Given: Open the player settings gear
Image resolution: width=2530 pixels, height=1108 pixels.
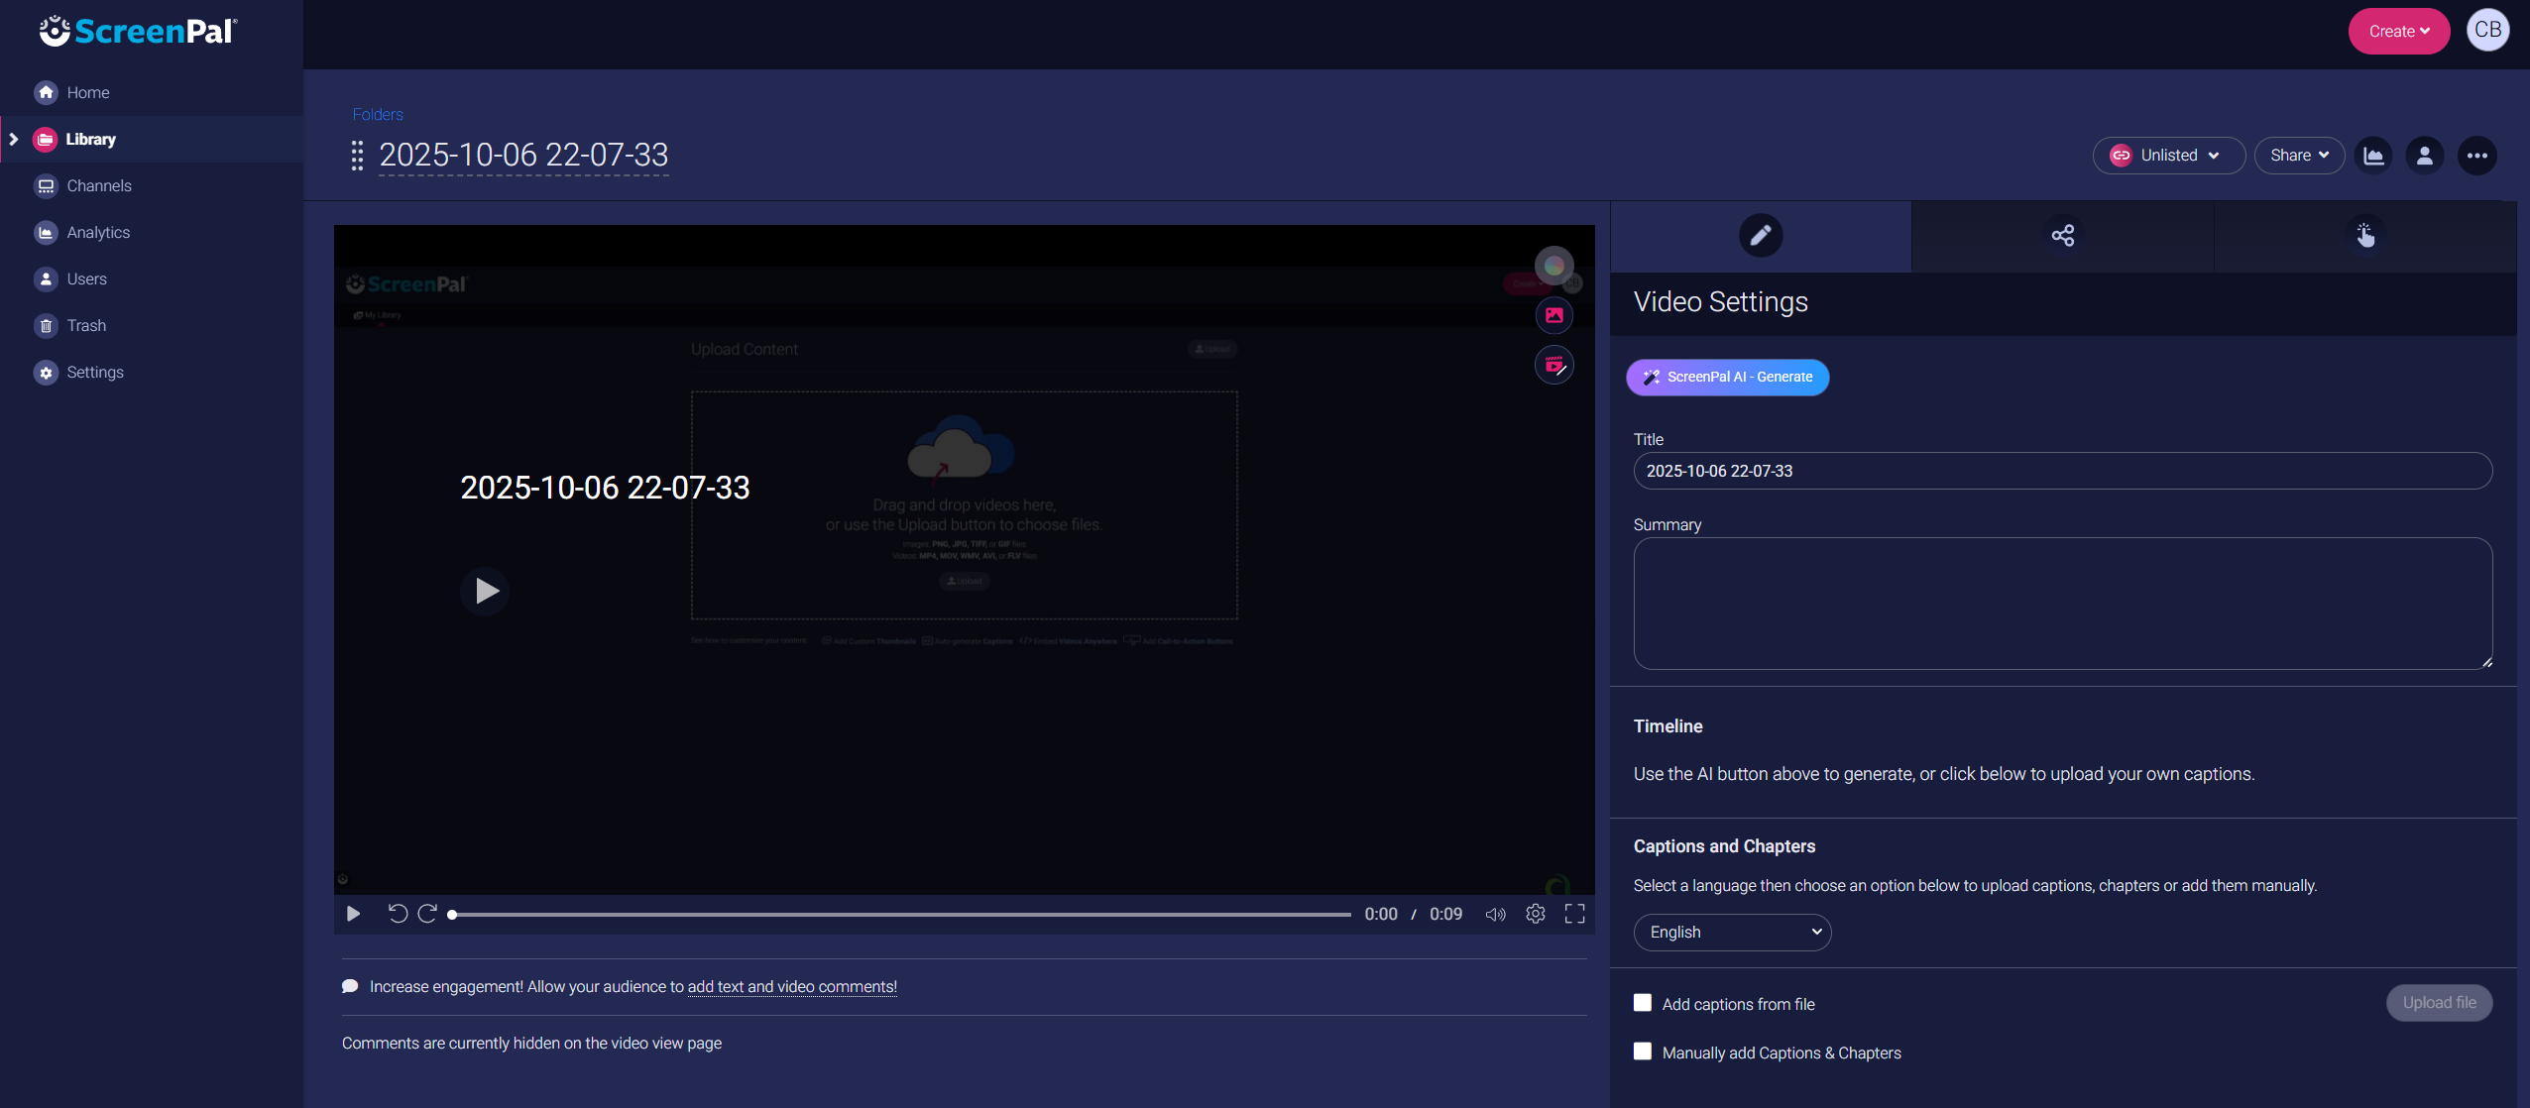Looking at the screenshot, I should click(1536, 914).
